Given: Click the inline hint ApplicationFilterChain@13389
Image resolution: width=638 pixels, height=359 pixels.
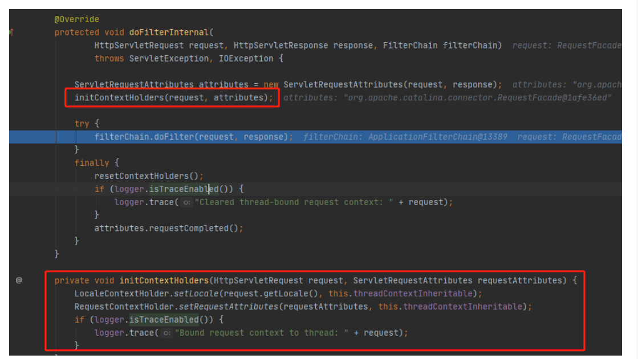Looking at the screenshot, I should coord(438,137).
